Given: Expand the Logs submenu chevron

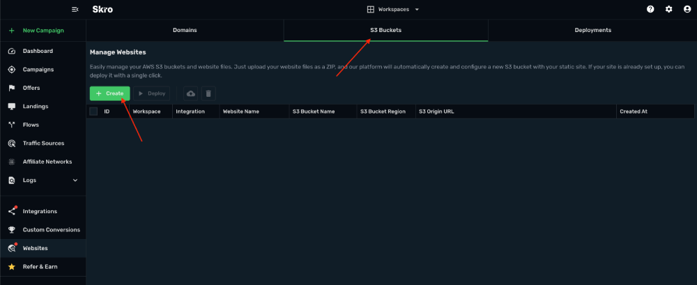Looking at the screenshot, I should pos(75,180).
